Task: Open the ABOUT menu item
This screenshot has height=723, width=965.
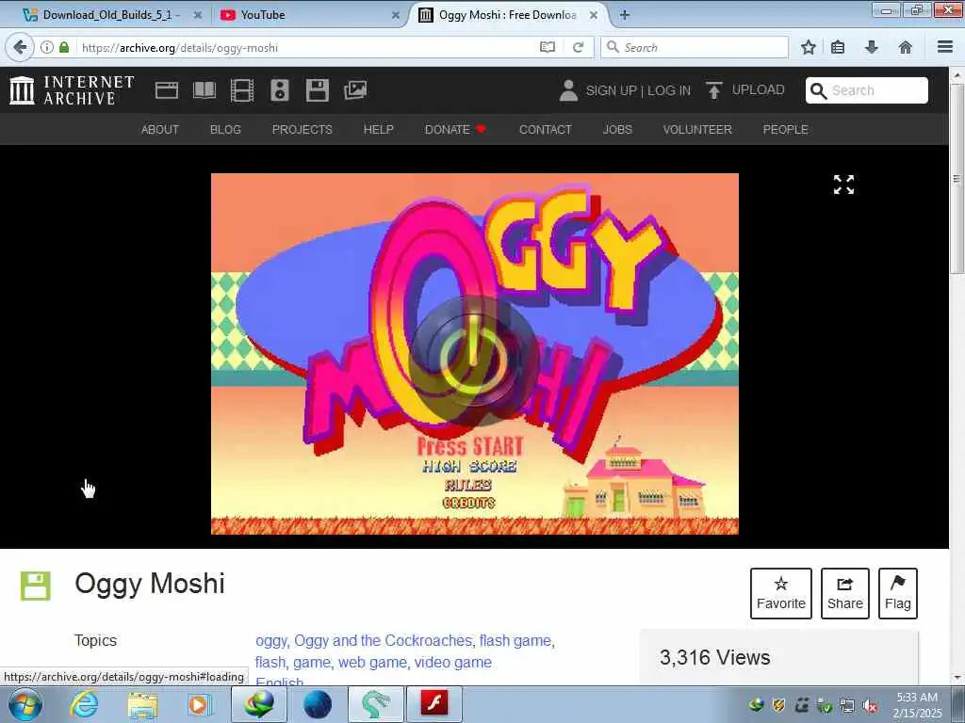Action: click(160, 129)
